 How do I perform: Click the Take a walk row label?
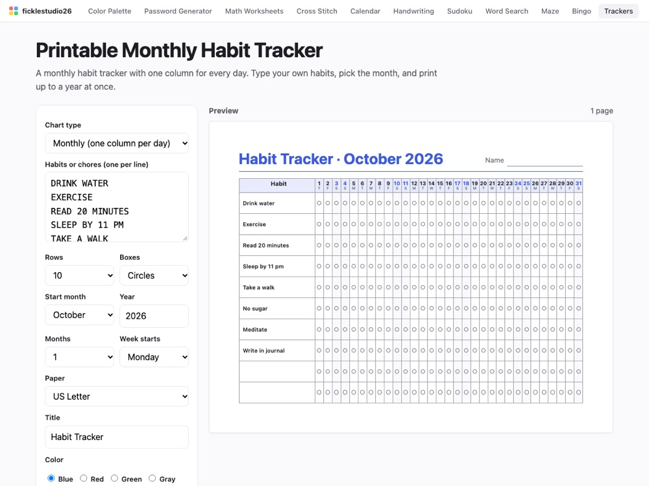coord(258,288)
